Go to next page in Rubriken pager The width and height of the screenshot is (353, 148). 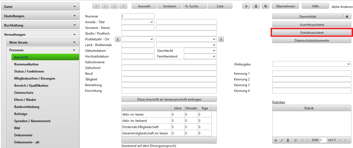tap(340, 140)
